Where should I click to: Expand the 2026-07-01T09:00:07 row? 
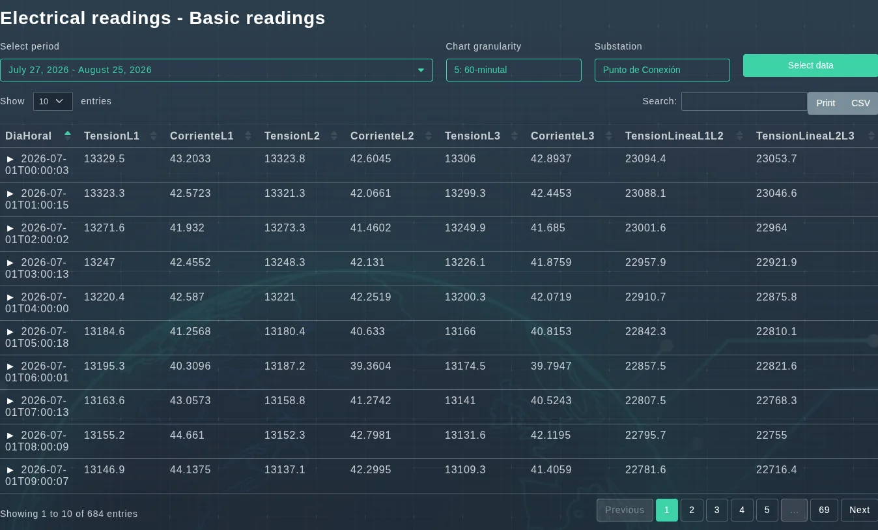click(10, 470)
